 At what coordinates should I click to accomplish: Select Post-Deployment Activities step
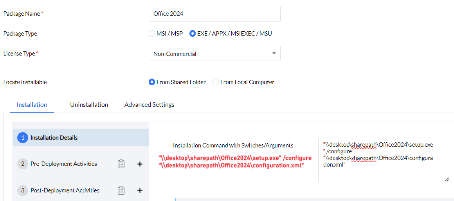click(65, 190)
